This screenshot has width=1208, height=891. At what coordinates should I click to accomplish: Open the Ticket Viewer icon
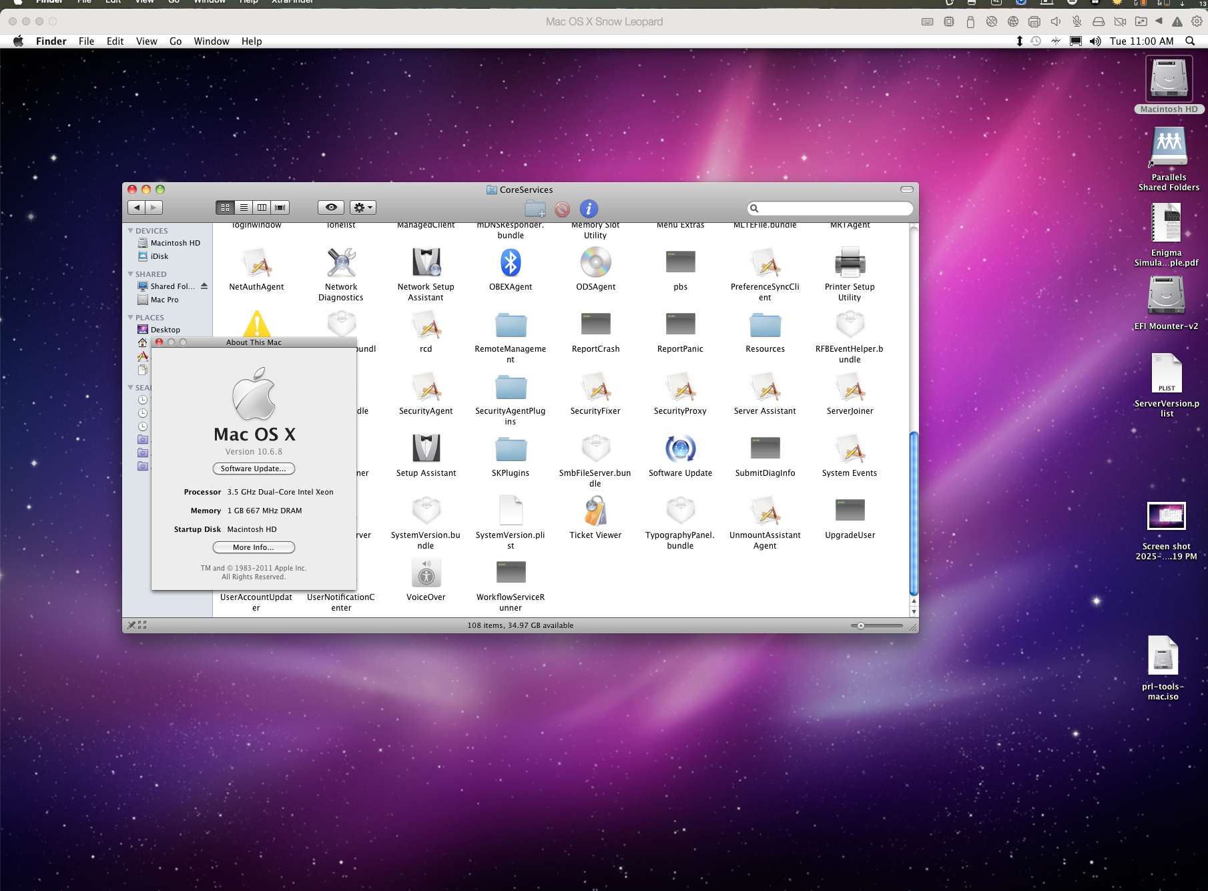(x=595, y=512)
